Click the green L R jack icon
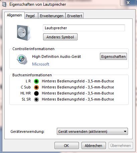This screenshot has width=137, height=153. [36, 81]
